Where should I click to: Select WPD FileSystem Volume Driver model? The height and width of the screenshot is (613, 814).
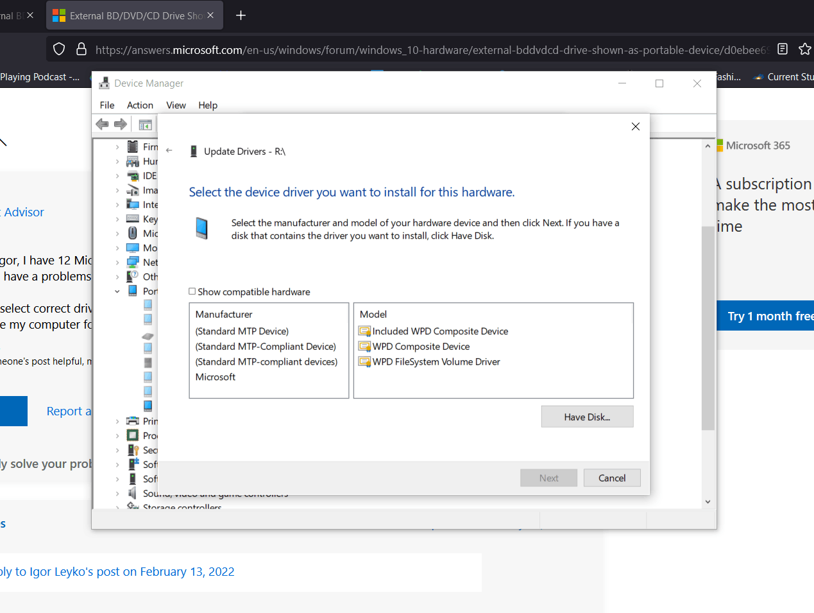pos(430,362)
